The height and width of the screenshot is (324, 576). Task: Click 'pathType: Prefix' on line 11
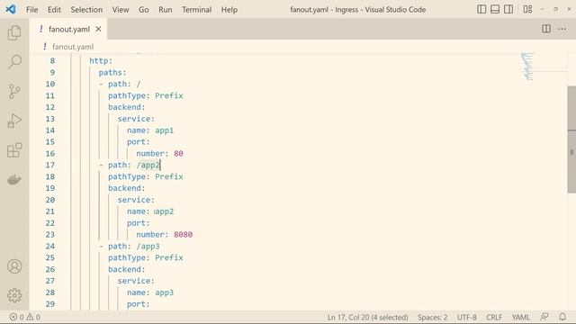(146, 95)
